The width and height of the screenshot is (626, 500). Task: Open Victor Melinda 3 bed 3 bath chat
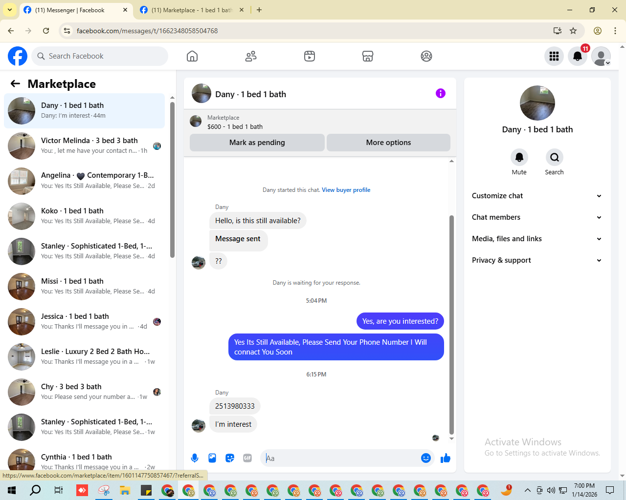pos(84,146)
